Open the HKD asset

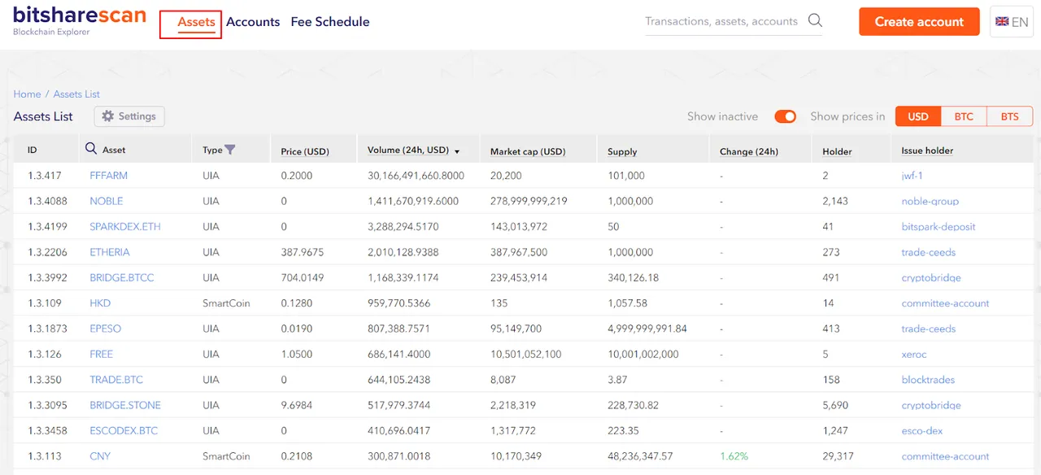(x=99, y=303)
